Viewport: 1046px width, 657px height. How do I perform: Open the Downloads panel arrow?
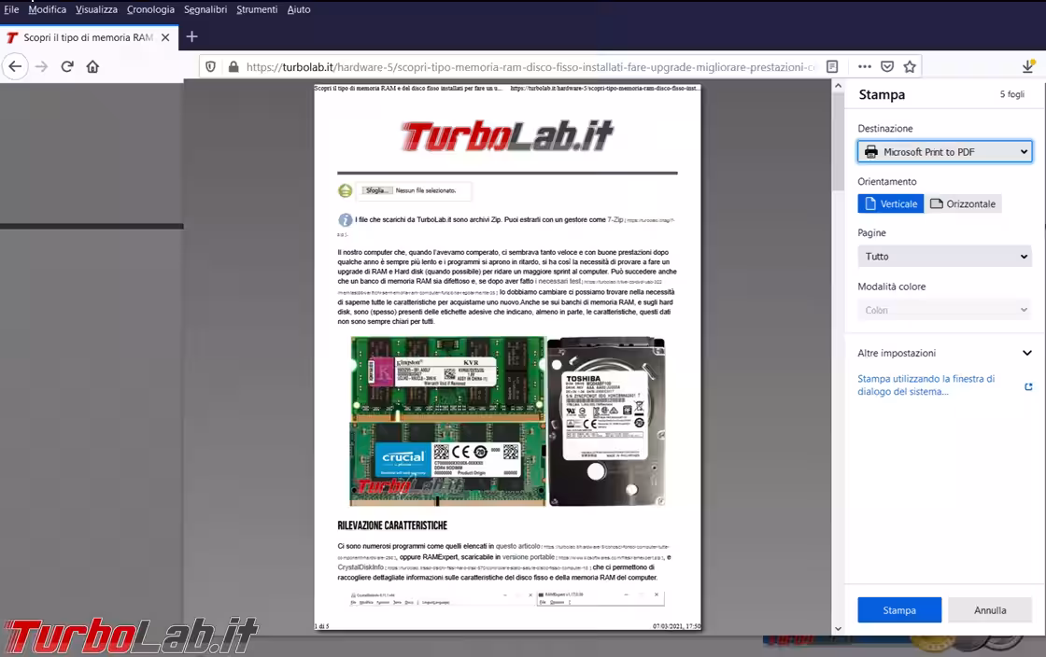(1028, 66)
